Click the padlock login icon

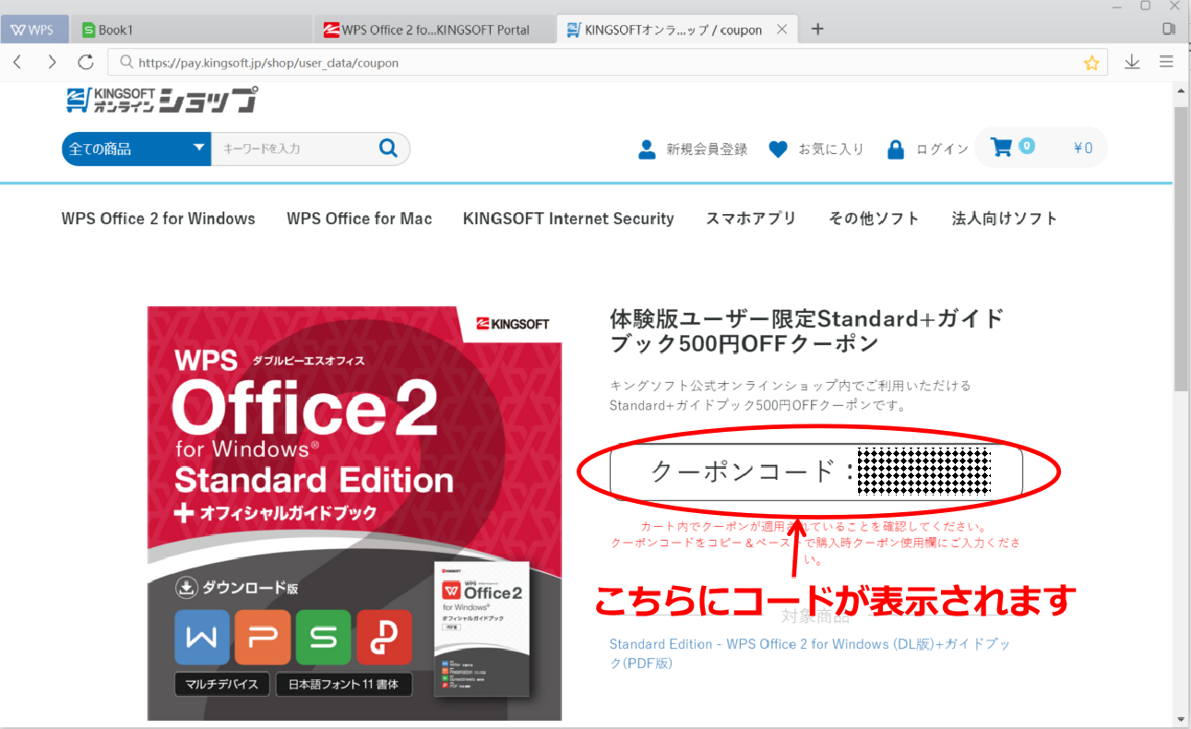pyautogui.click(x=895, y=149)
